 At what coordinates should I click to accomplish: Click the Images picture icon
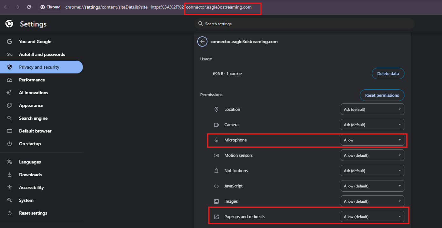coord(216,201)
